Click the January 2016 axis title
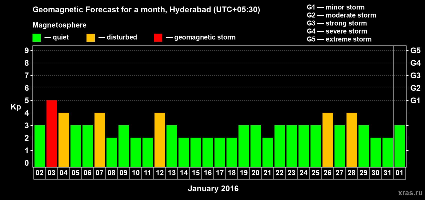 (x=213, y=188)
